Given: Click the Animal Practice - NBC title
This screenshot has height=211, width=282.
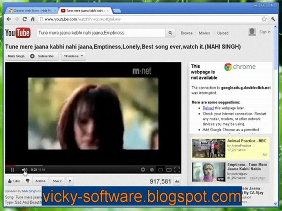Looking at the screenshot, I should tap(246, 141).
